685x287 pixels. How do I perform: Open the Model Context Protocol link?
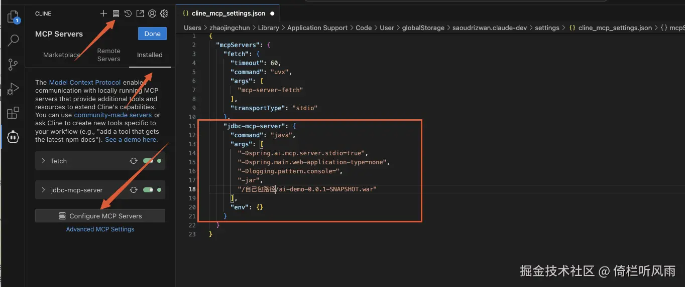coord(85,82)
